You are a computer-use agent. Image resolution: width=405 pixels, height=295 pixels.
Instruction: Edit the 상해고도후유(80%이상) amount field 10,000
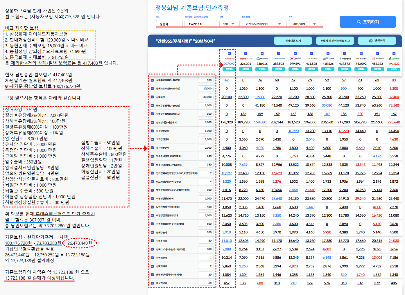point(206,89)
